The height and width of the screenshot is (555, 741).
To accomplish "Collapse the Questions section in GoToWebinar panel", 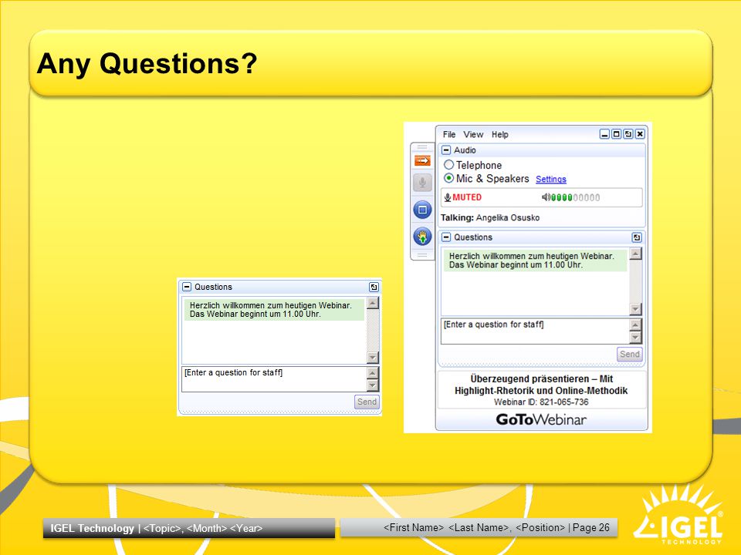I will coord(445,237).
